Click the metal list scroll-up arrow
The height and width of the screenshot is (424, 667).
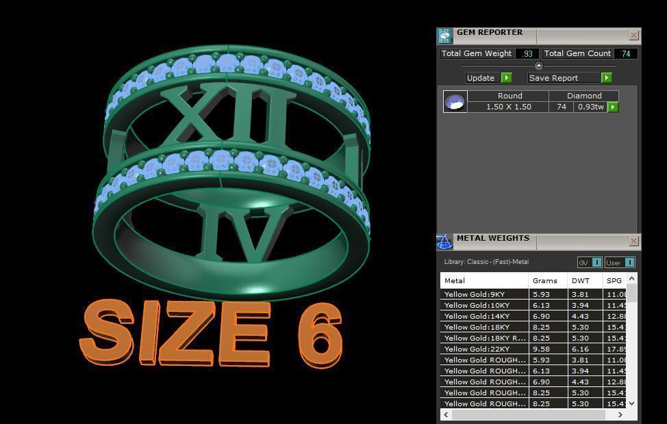pyautogui.click(x=631, y=279)
